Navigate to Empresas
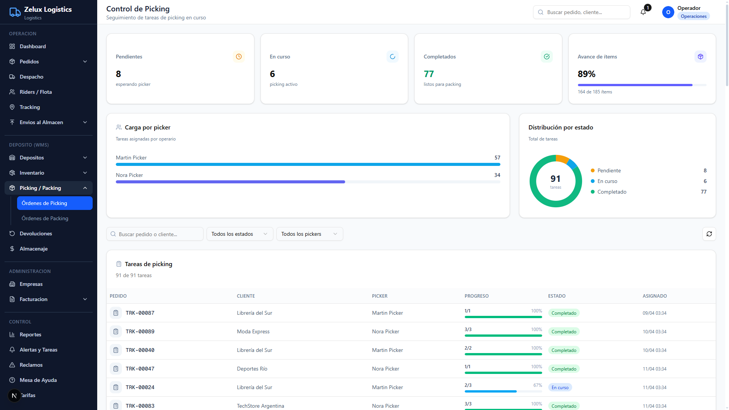 coord(49,284)
